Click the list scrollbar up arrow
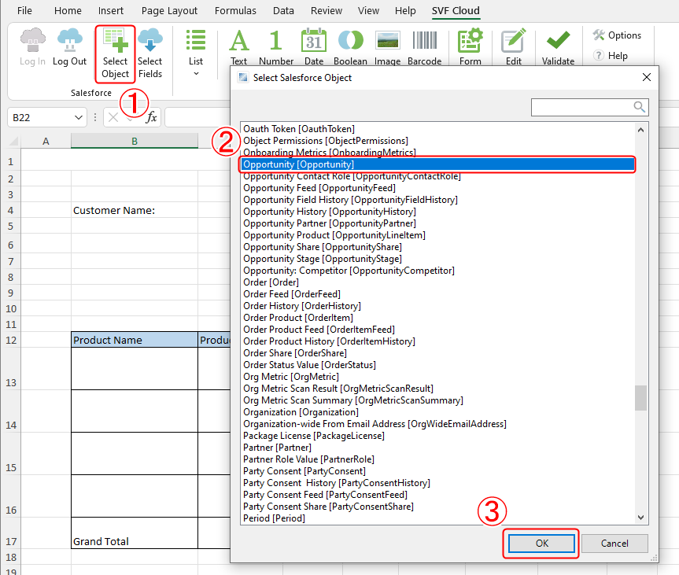Image resolution: width=679 pixels, height=575 pixels. pos(641,130)
